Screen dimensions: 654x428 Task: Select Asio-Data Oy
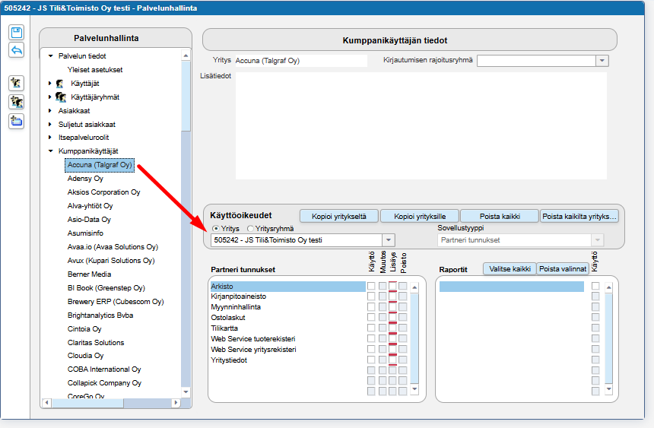(x=89, y=220)
